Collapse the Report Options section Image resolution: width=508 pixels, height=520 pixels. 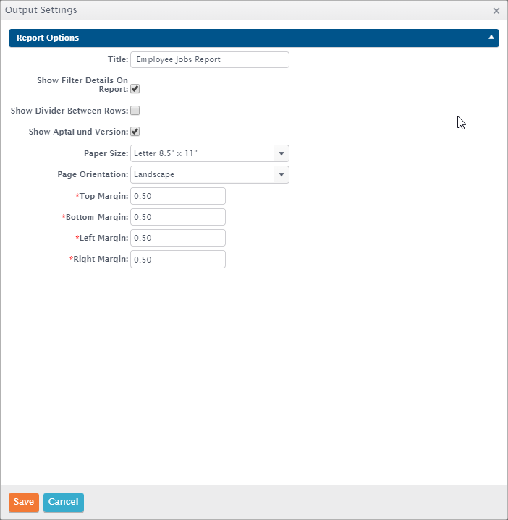pos(491,38)
